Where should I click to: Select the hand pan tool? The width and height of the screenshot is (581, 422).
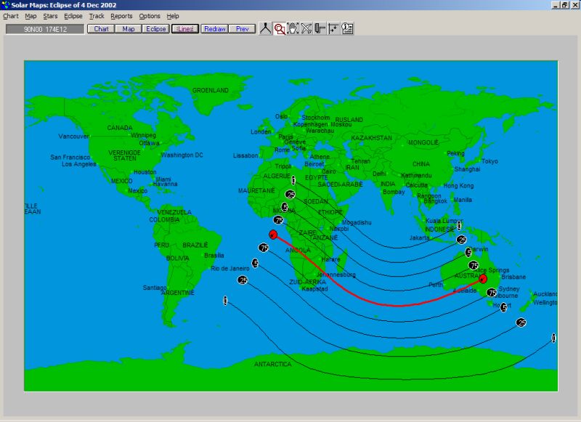pos(293,29)
